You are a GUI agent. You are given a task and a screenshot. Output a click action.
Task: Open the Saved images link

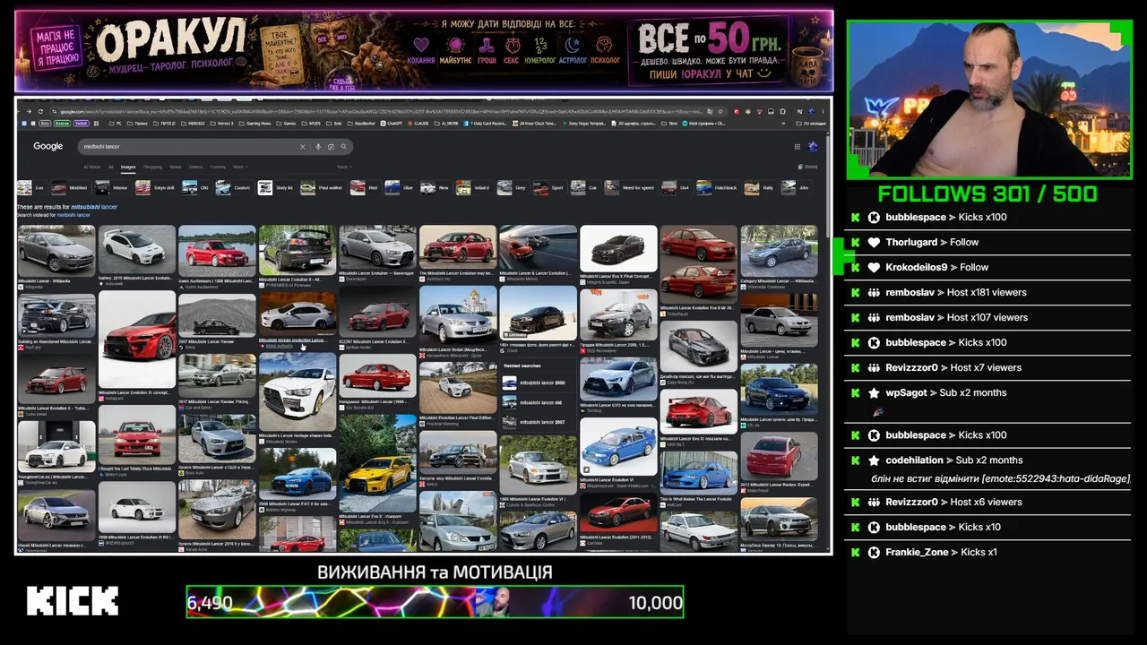(x=807, y=167)
